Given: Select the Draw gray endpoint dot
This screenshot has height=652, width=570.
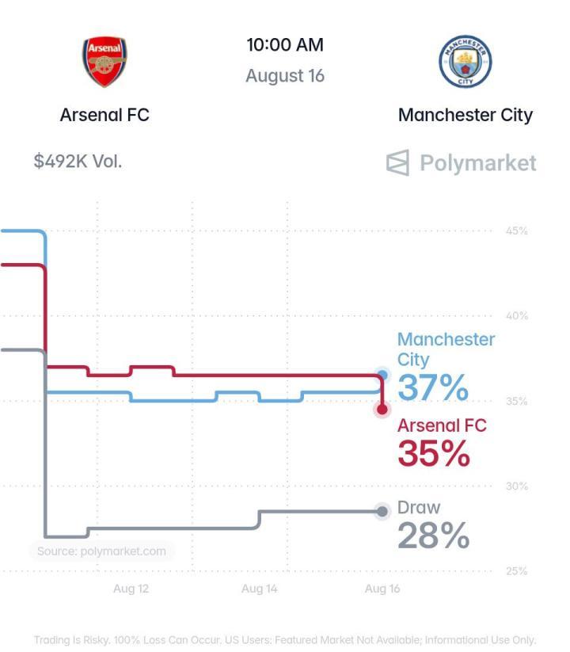Looking at the screenshot, I should click(x=382, y=512).
